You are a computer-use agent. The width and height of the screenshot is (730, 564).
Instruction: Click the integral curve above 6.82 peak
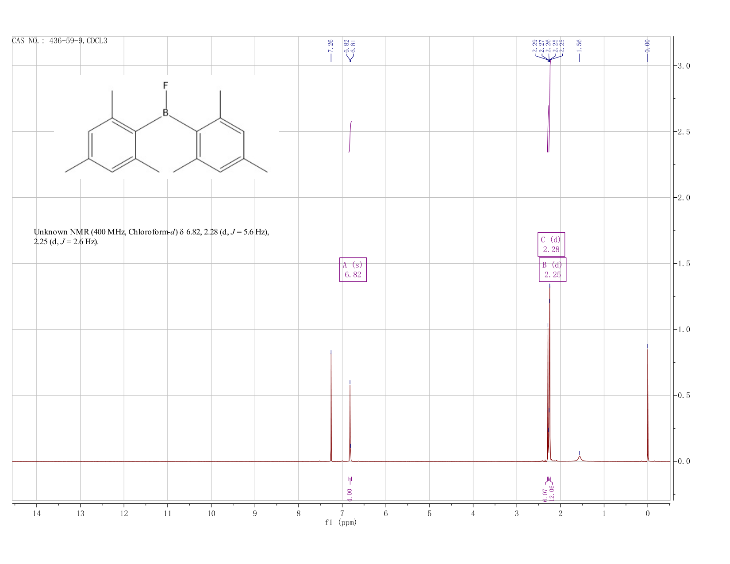point(350,136)
